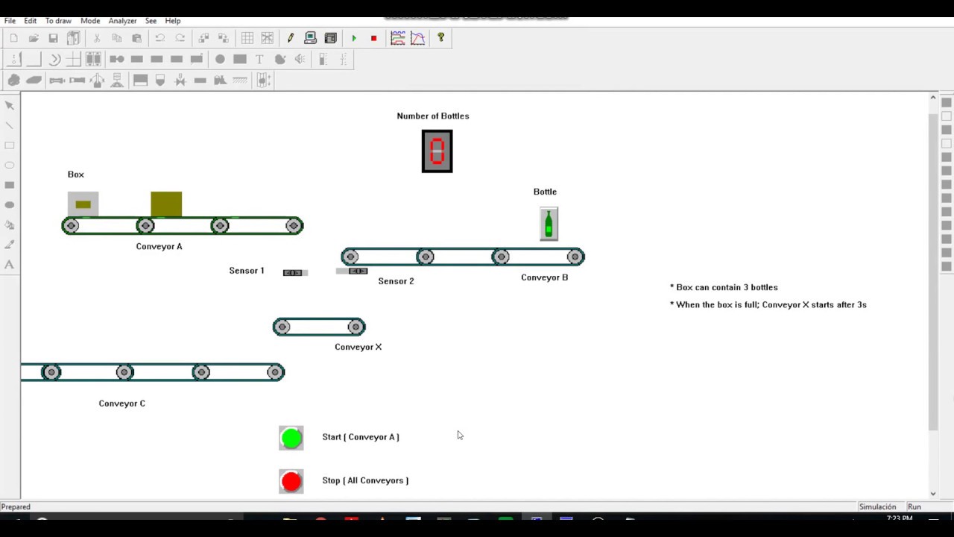
Task: Select the hollow rectangle drawing tool
Action: pos(10,145)
